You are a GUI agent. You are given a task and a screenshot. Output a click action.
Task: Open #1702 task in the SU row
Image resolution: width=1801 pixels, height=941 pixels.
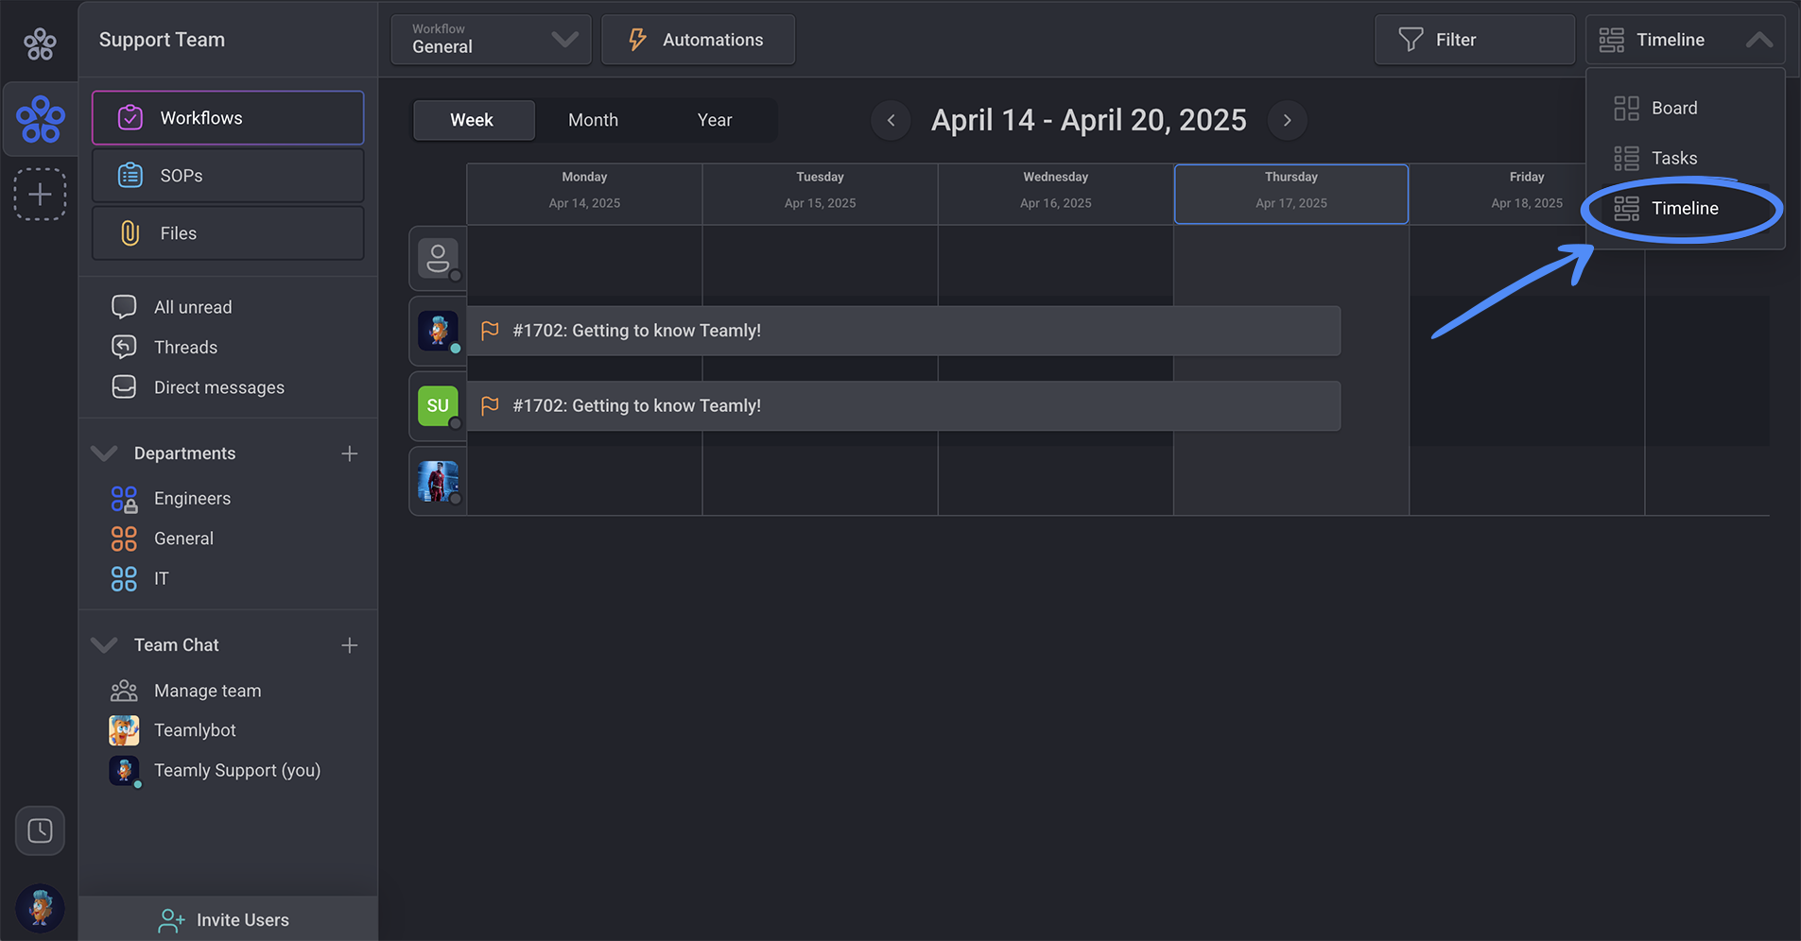point(904,406)
